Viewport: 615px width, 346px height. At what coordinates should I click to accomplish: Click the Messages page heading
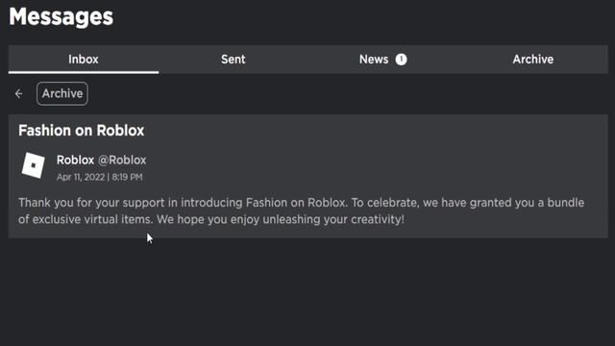pyautogui.click(x=61, y=17)
